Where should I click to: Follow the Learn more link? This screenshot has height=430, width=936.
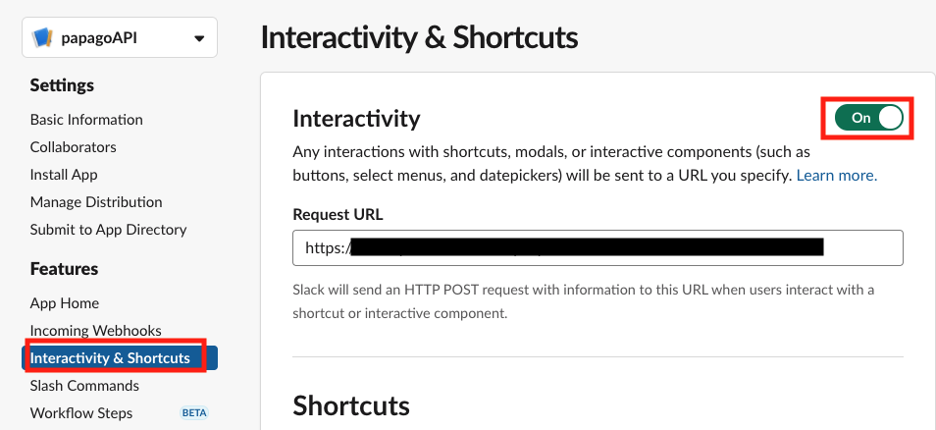point(836,176)
